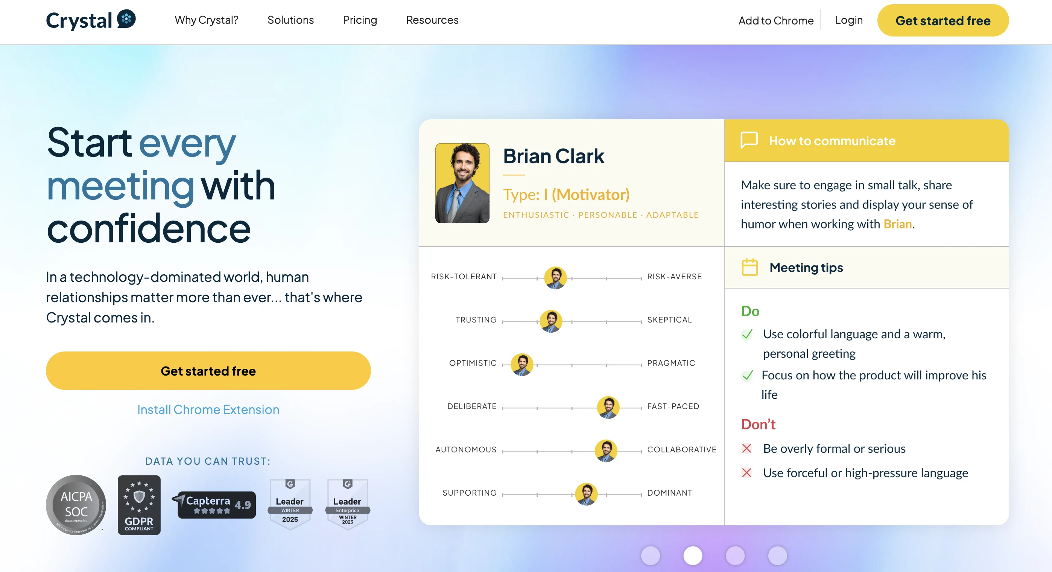
Task: Open the Resources menu
Action: click(x=432, y=20)
